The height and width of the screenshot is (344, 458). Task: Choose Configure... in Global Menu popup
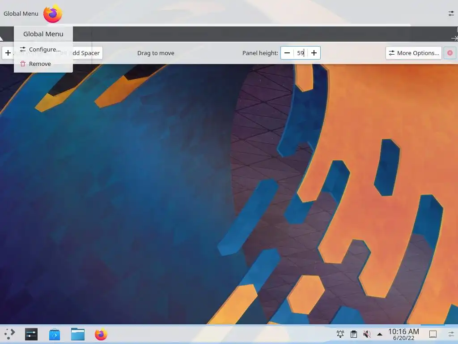click(x=43, y=49)
